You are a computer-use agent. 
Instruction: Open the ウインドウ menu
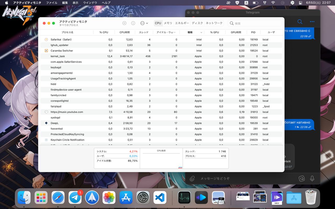(x=90, y=3)
